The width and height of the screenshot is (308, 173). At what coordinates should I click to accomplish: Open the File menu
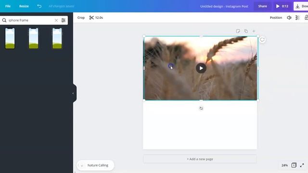click(x=8, y=6)
